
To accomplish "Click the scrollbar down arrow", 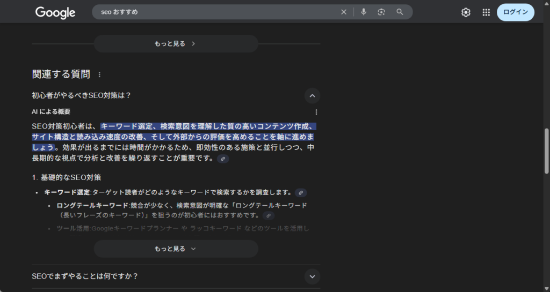I will pyautogui.click(x=546, y=289).
